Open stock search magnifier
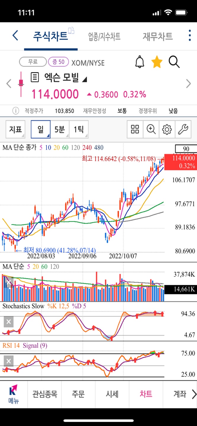The height and width of the screenshot is (426, 197). [174, 62]
